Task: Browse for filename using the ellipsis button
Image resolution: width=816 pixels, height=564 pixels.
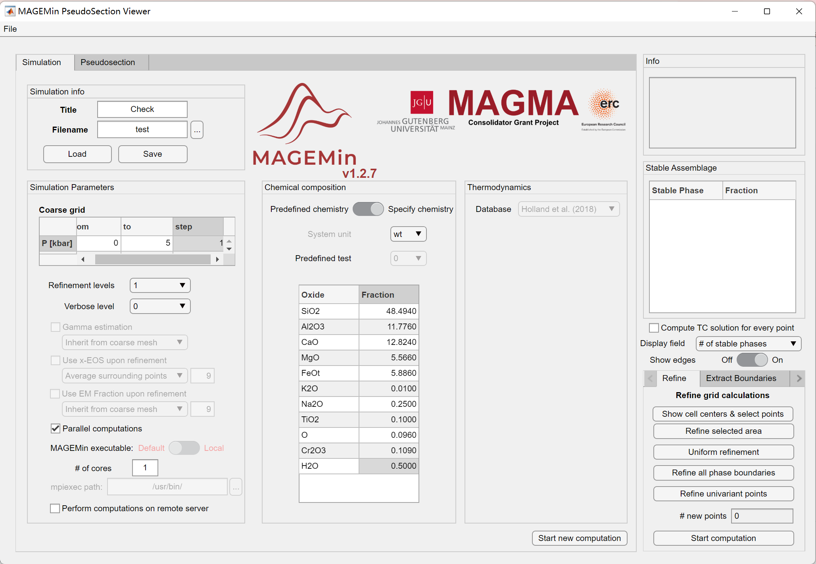Action: click(197, 129)
